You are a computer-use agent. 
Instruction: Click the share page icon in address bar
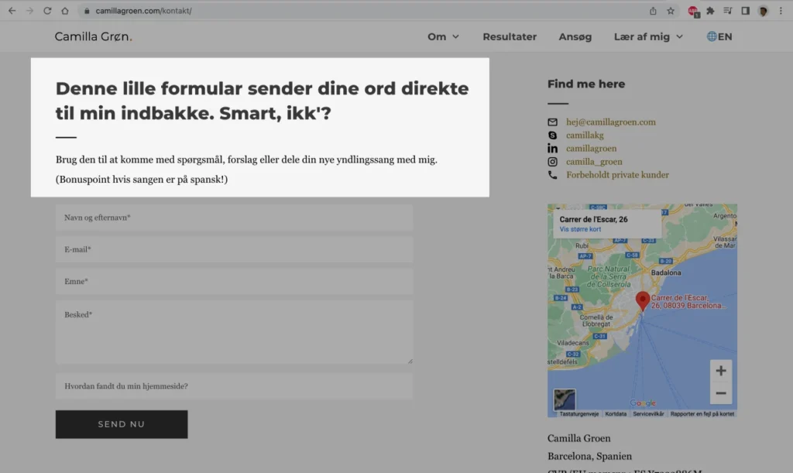(x=653, y=11)
